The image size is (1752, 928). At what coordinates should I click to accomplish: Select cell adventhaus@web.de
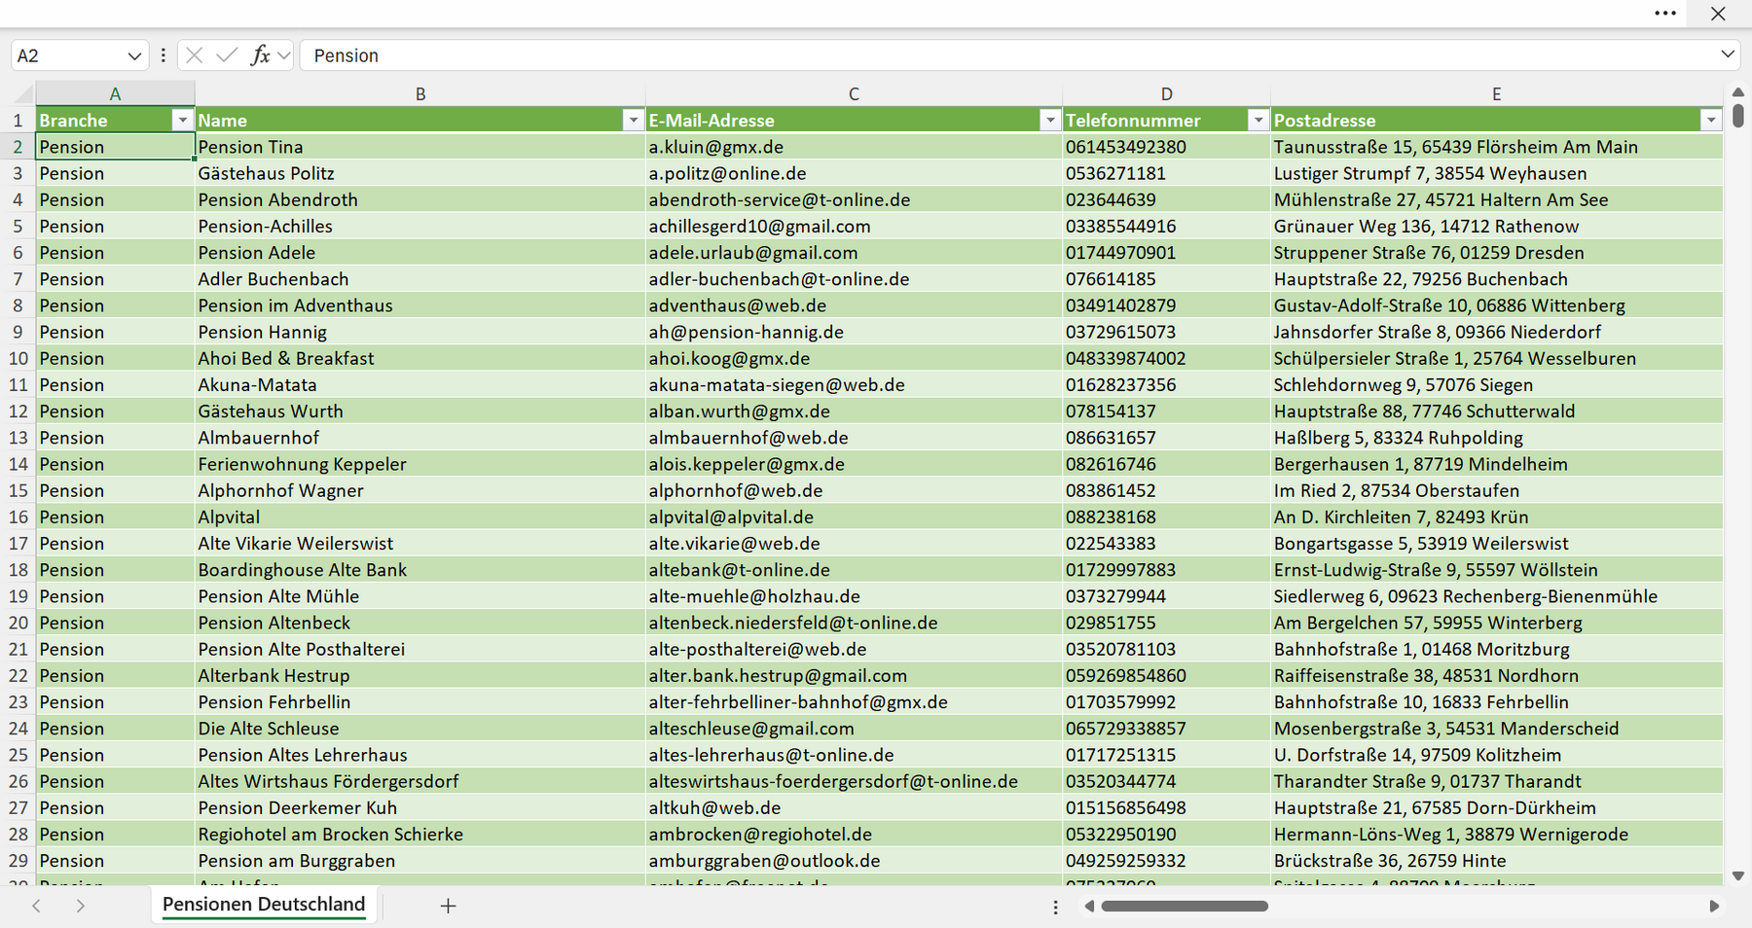coord(854,305)
